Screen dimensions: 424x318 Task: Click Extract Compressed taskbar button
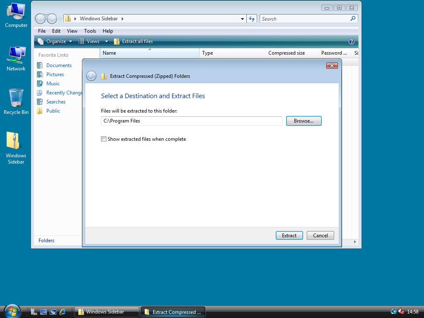173,312
